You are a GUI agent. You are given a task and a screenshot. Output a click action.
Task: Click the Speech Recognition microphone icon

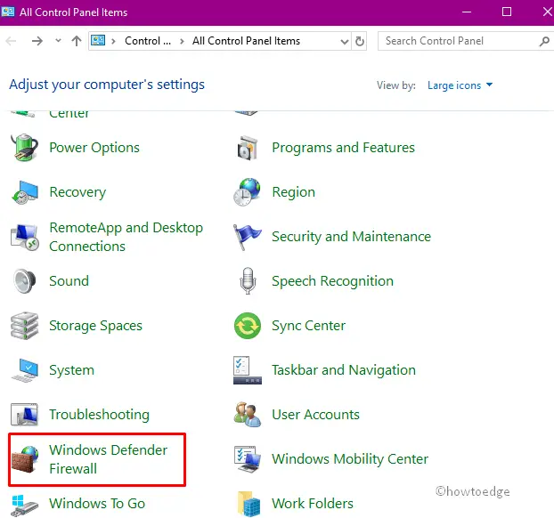(x=247, y=281)
